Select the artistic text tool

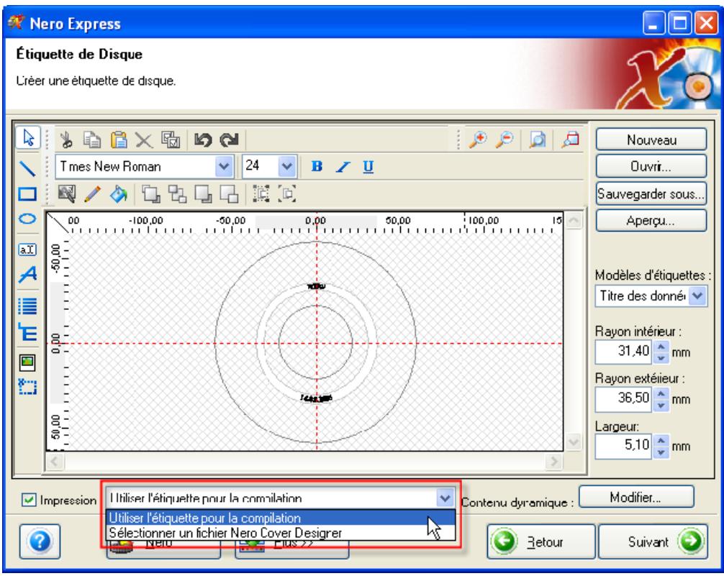click(x=27, y=275)
